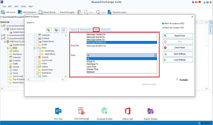Click the Search magnifier icon in the toolbar
This screenshot has height=125, width=213.
coord(98,12)
